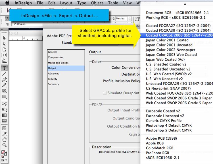Select the Pencil tool

coord(4,85)
